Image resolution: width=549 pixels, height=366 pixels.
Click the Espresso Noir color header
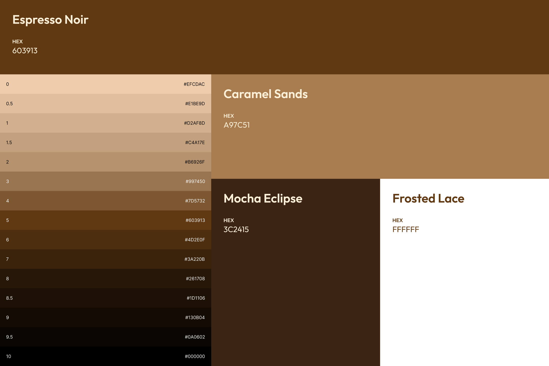50,20
